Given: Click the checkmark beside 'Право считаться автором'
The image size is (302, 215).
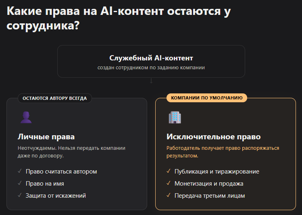Looking at the screenshot, I should pos(20,171).
